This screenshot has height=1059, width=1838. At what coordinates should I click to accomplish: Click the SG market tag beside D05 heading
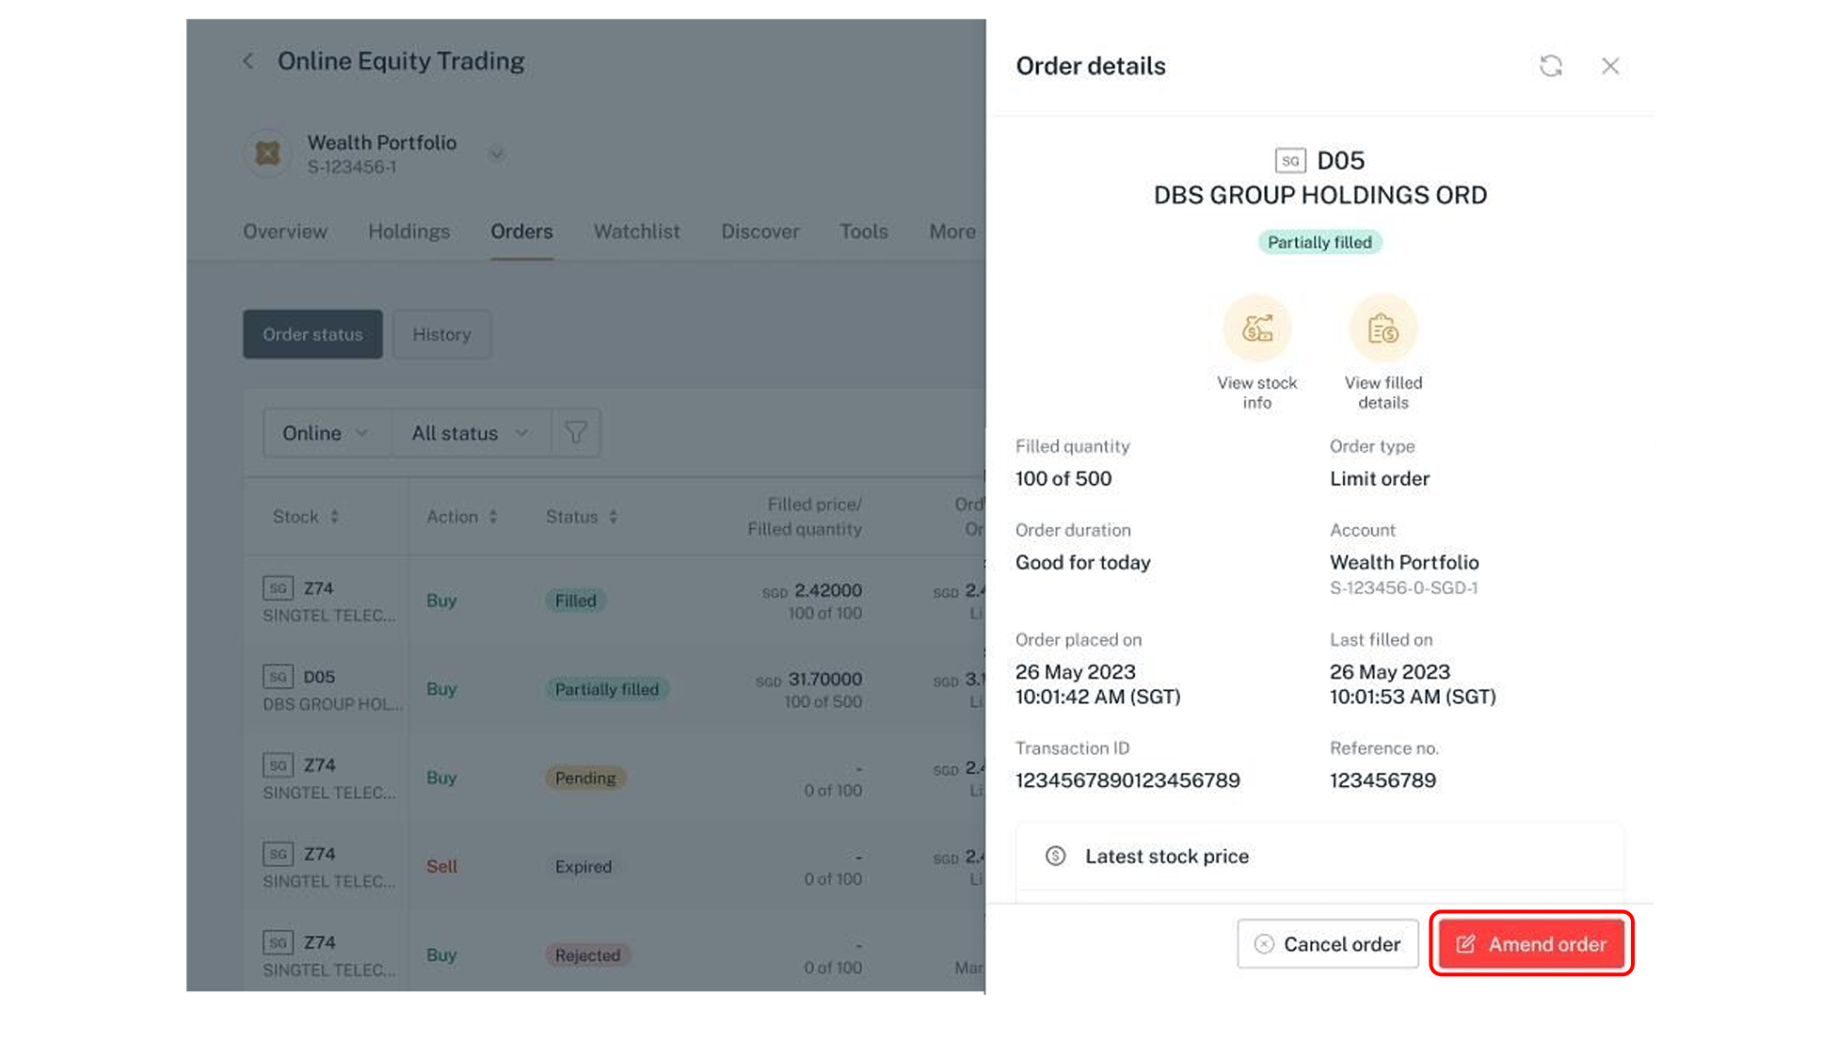pyautogui.click(x=1290, y=161)
